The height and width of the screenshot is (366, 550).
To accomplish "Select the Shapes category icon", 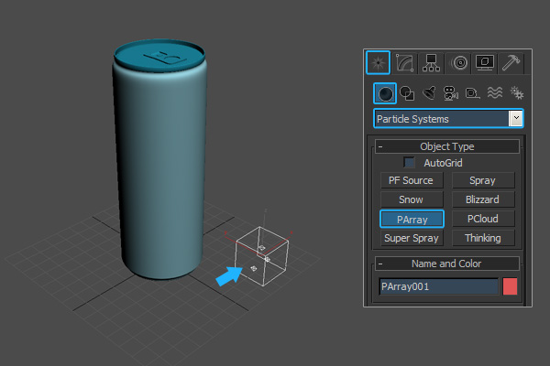I will [x=407, y=92].
